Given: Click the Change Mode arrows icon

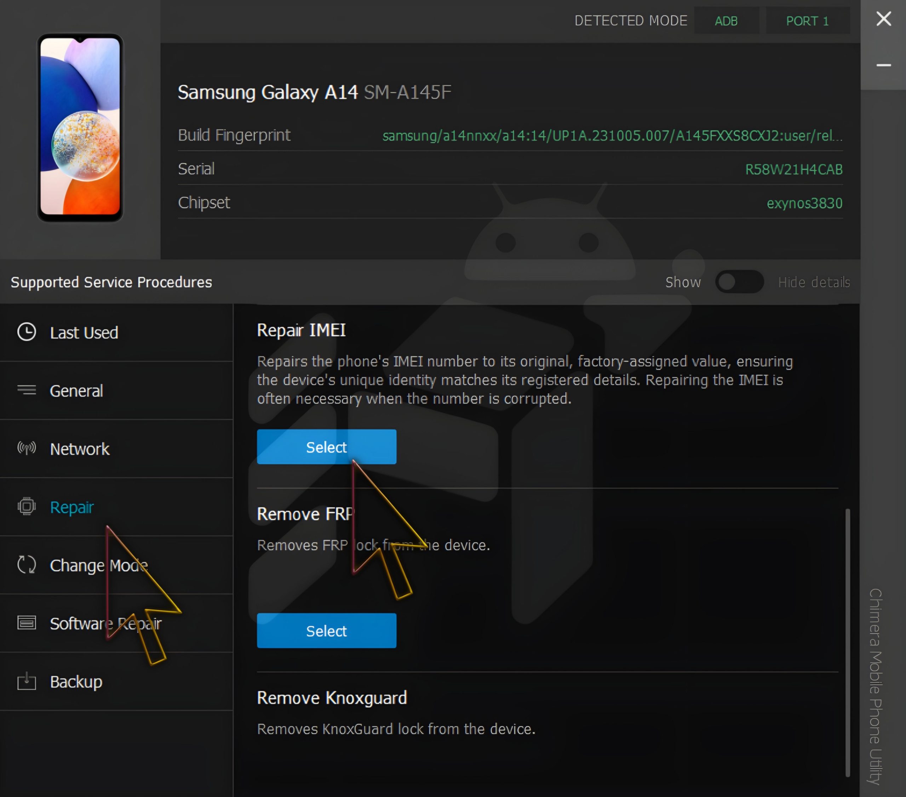Looking at the screenshot, I should (x=27, y=565).
